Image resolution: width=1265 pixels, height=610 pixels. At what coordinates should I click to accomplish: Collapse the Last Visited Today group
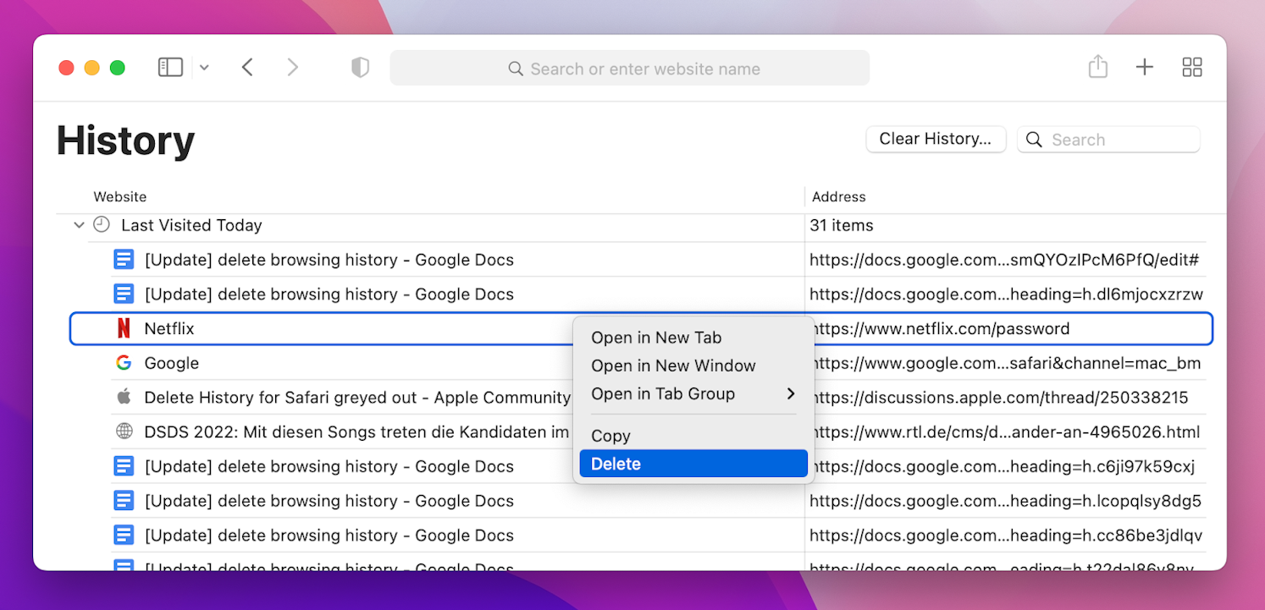tap(79, 225)
